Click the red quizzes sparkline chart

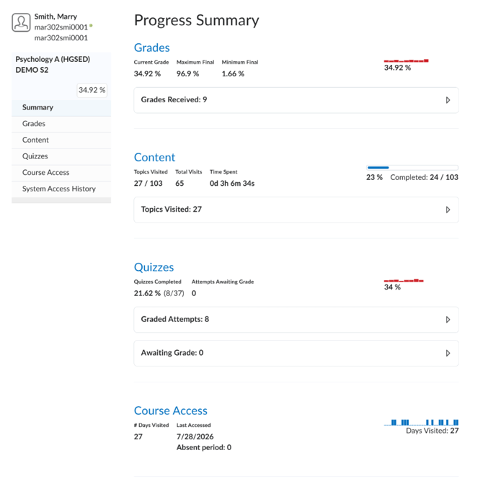[x=404, y=280]
